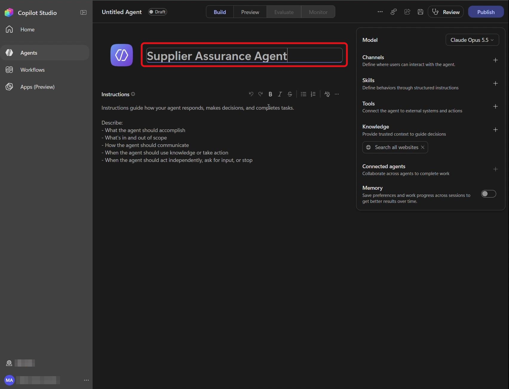This screenshot has width=509, height=389.
Task: Open the Claude Opus 5.5 model dropdown
Action: tap(472, 40)
